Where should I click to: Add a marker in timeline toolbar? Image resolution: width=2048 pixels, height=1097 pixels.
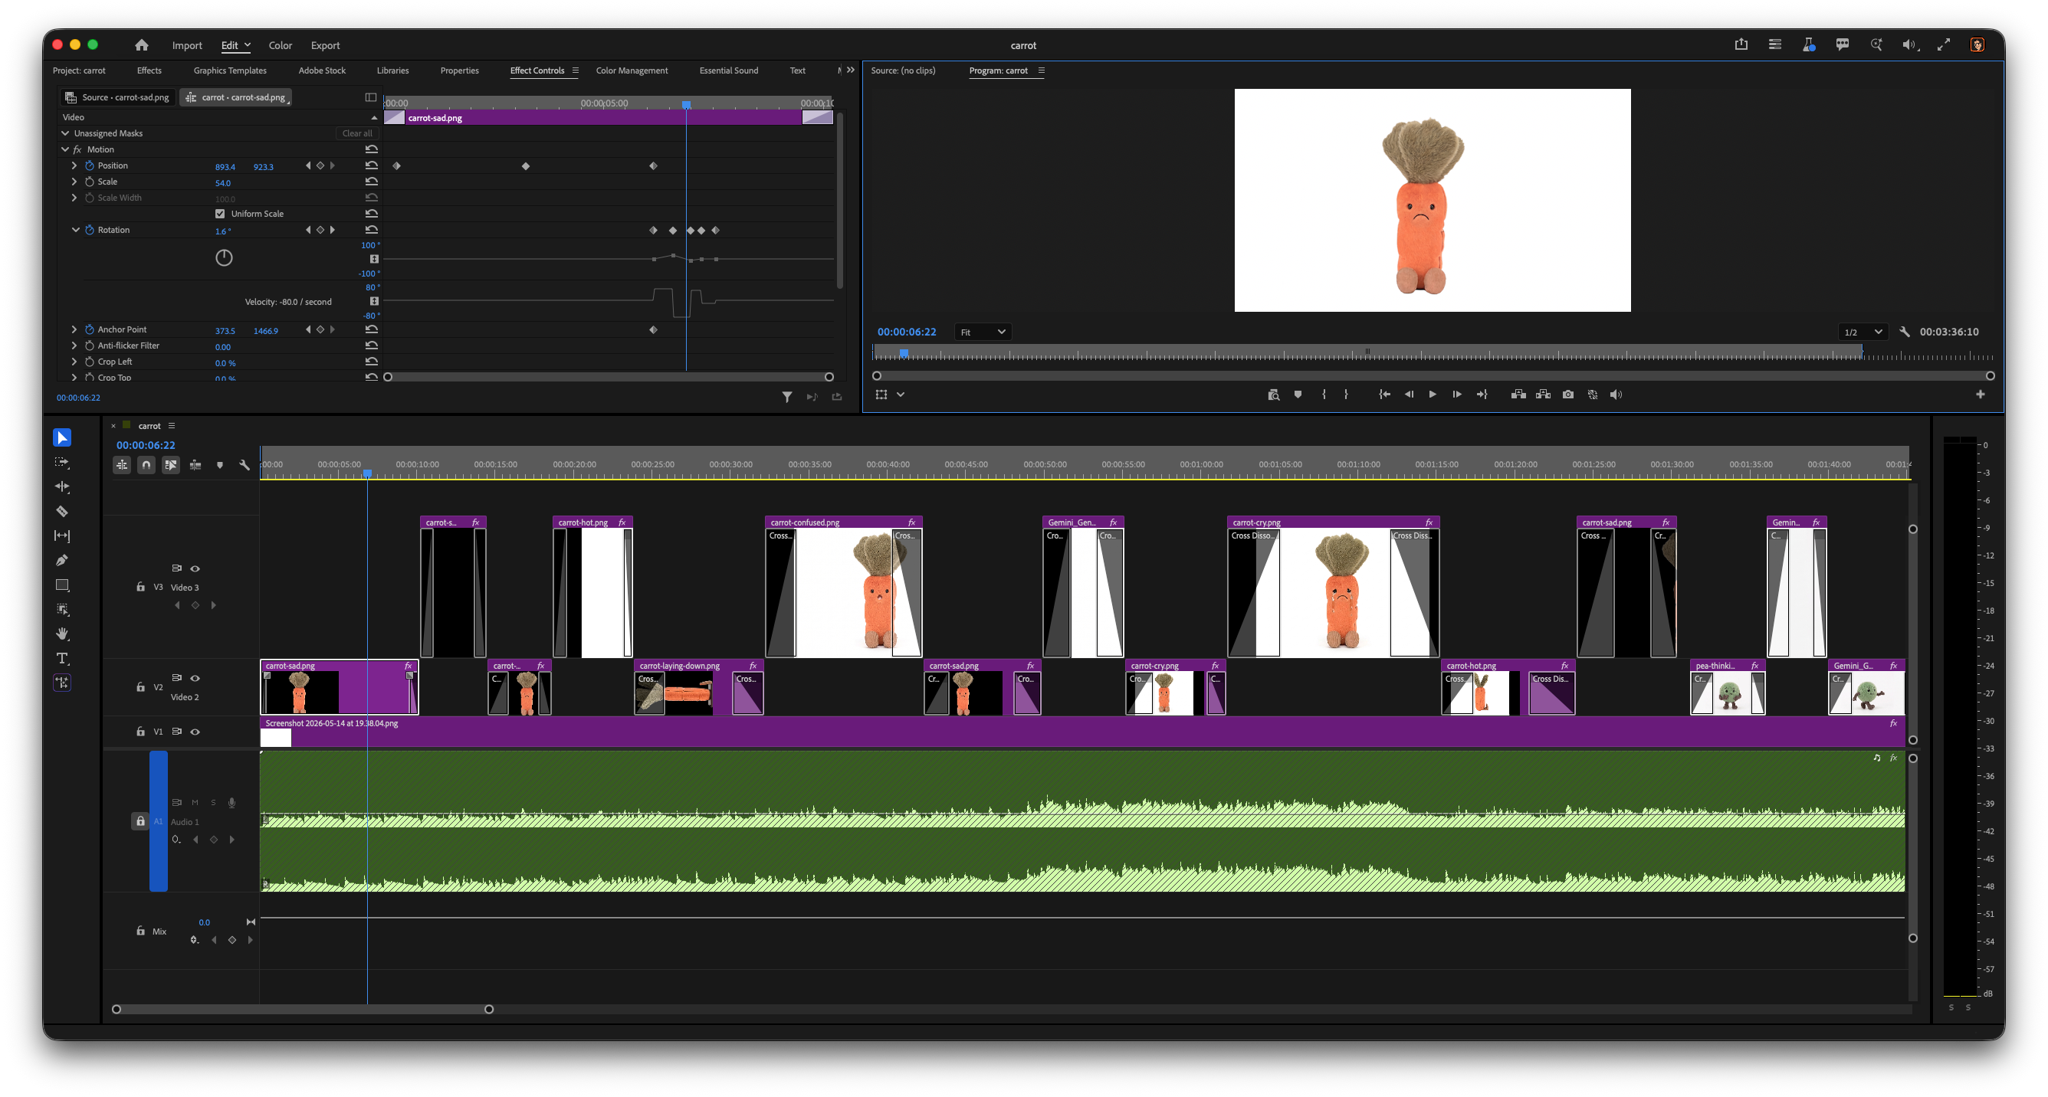[x=220, y=466]
